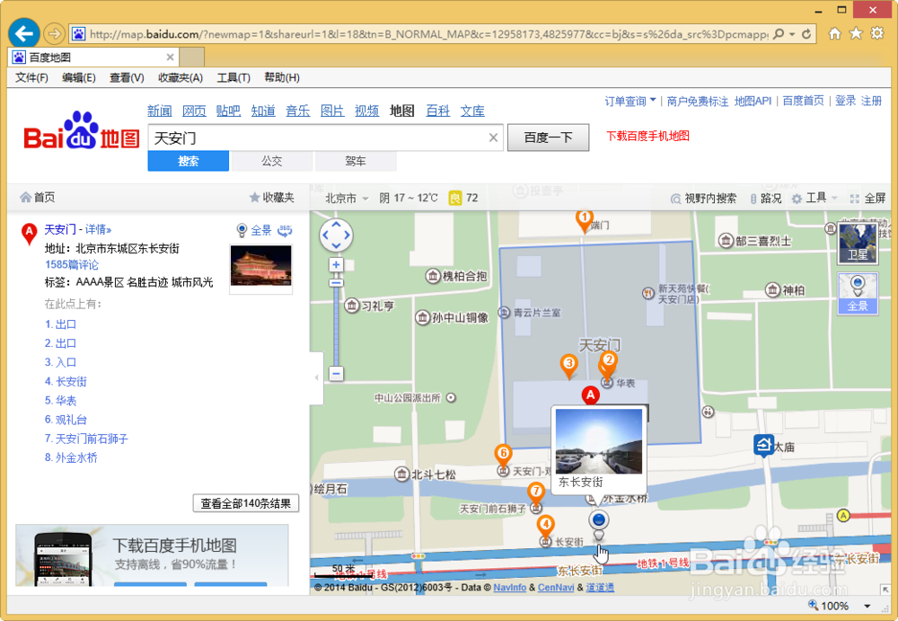
Task: Go to 首页 home in panel
Action: 38,197
